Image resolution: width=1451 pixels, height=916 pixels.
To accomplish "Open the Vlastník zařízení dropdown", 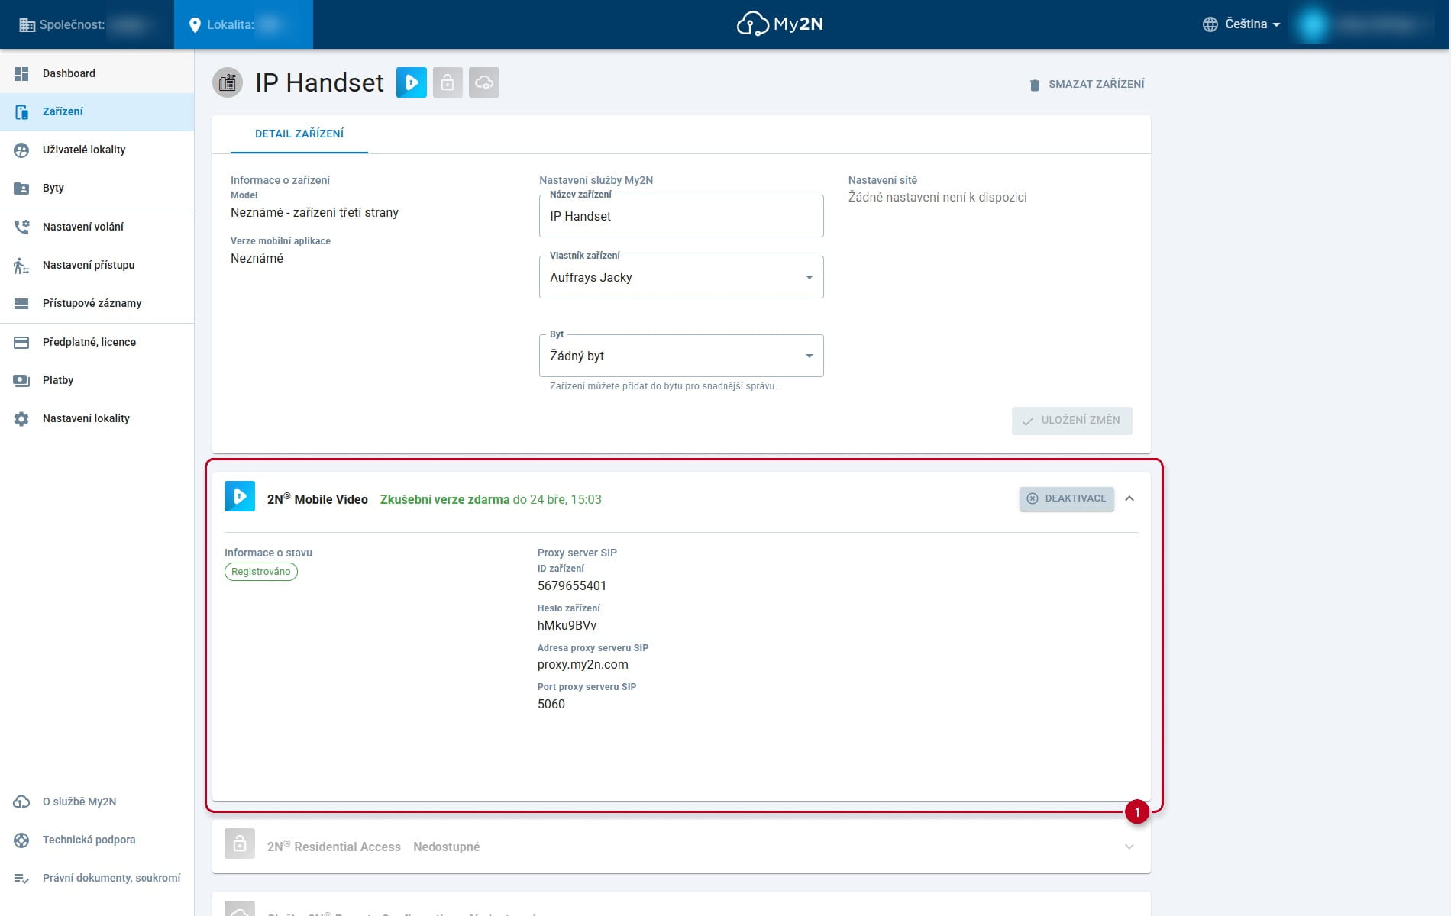I will [x=681, y=277].
